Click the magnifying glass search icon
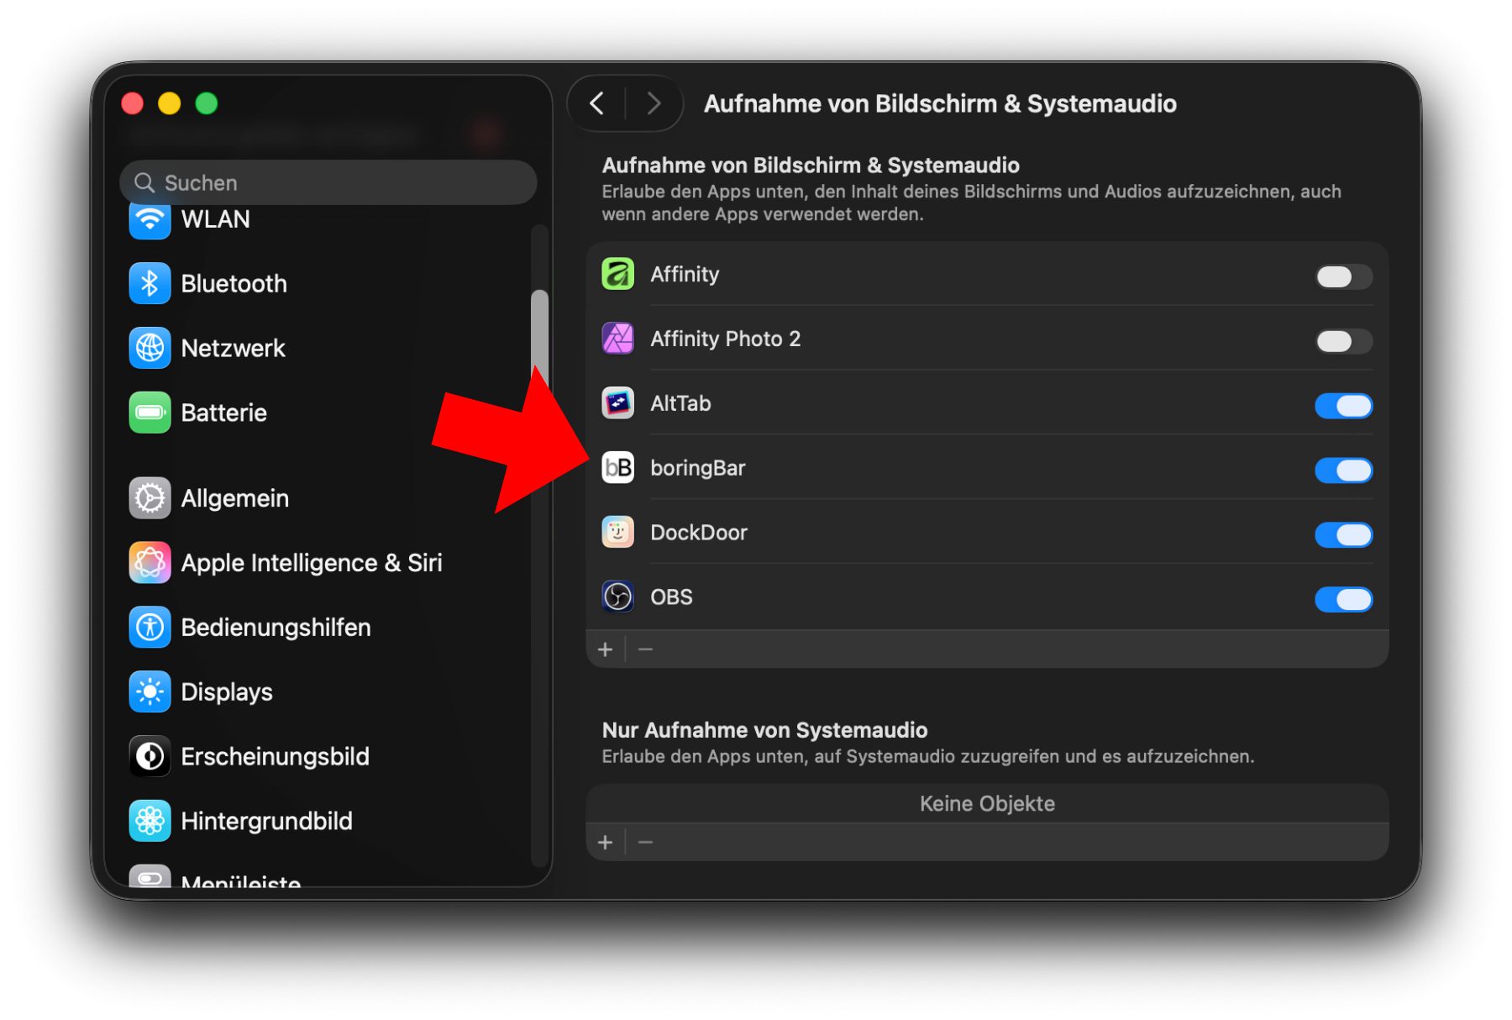The width and height of the screenshot is (1512, 1020). (x=144, y=182)
